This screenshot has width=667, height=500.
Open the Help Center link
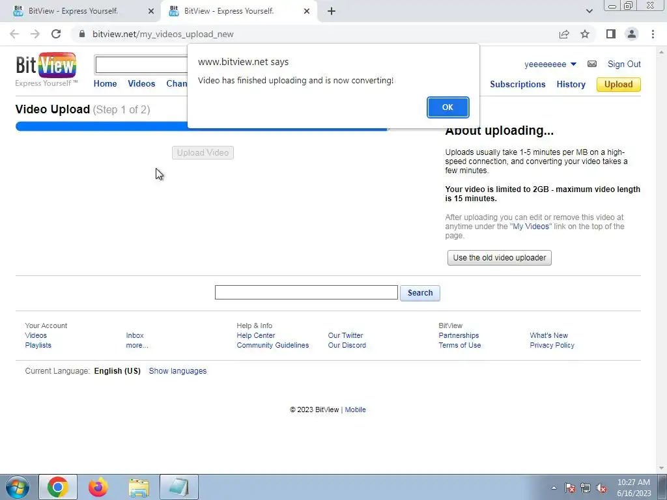[x=255, y=335]
